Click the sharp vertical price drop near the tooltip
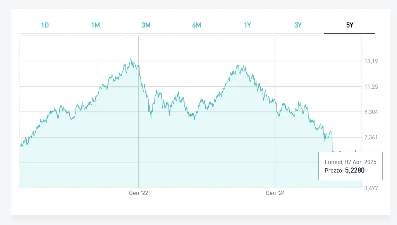This screenshot has width=397, height=225. tap(332, 142)
